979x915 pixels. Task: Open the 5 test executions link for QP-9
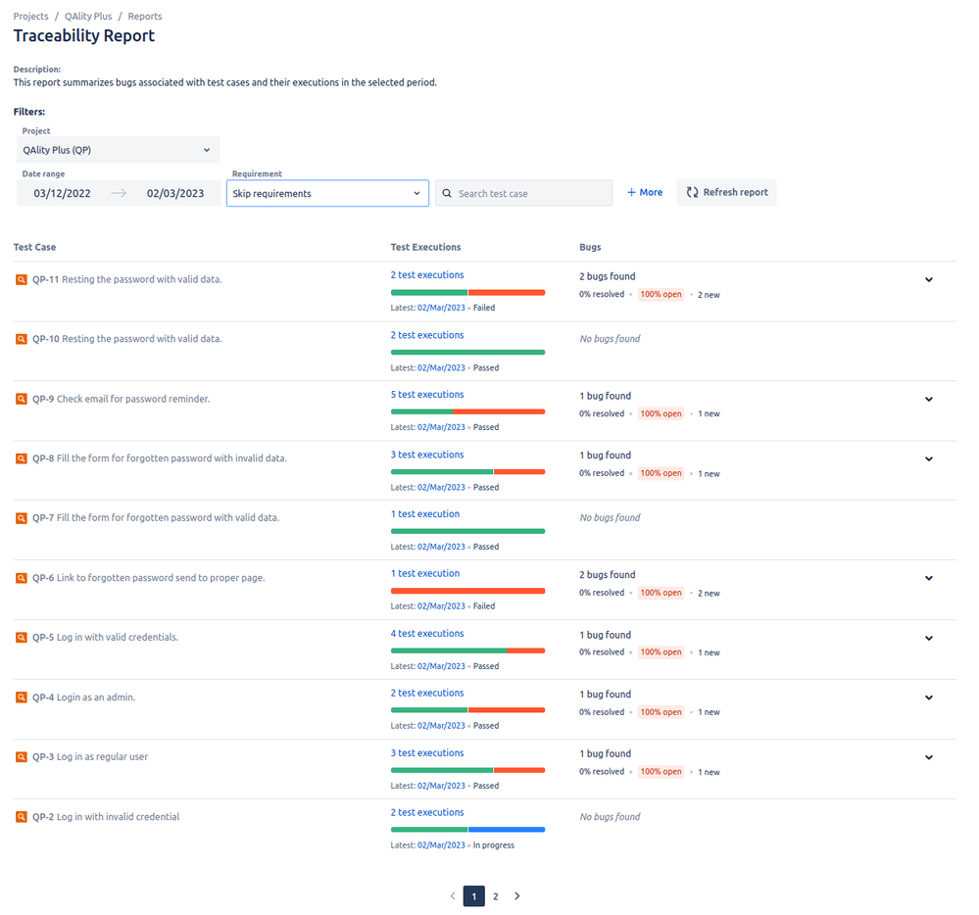(x=427, y=394)
